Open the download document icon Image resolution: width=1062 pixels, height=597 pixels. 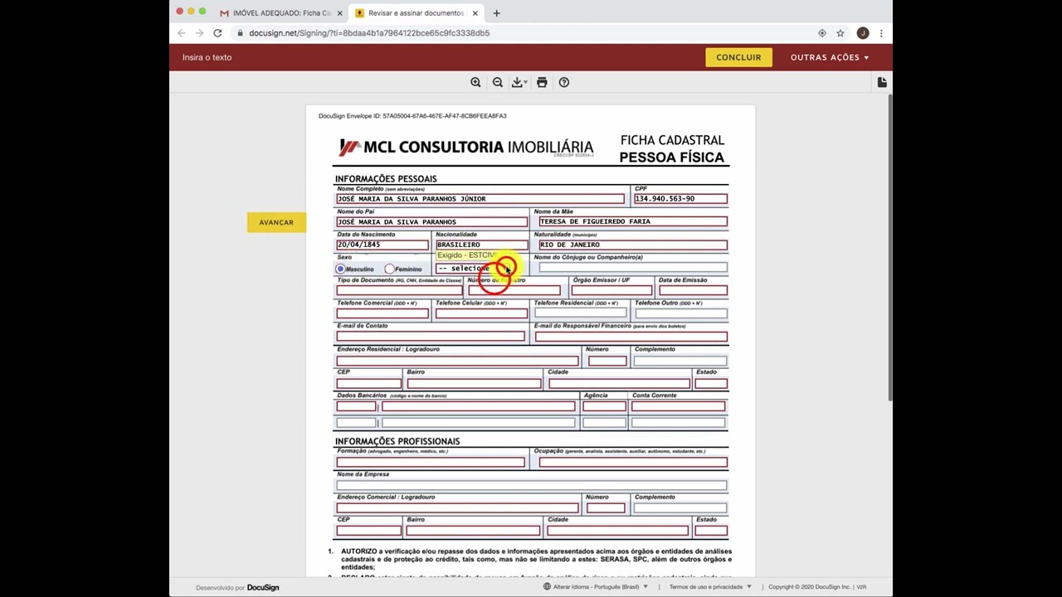[x=519, y=82]
